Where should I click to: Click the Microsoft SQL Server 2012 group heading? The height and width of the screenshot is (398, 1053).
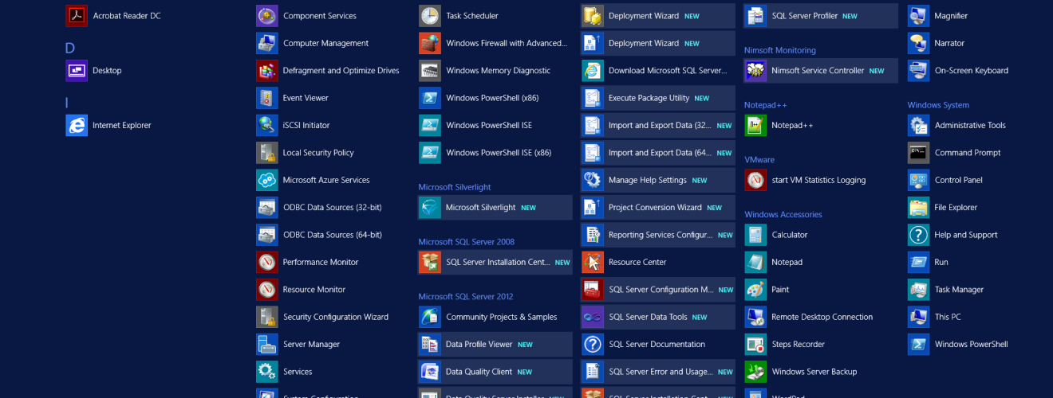[x=466, y=297]
